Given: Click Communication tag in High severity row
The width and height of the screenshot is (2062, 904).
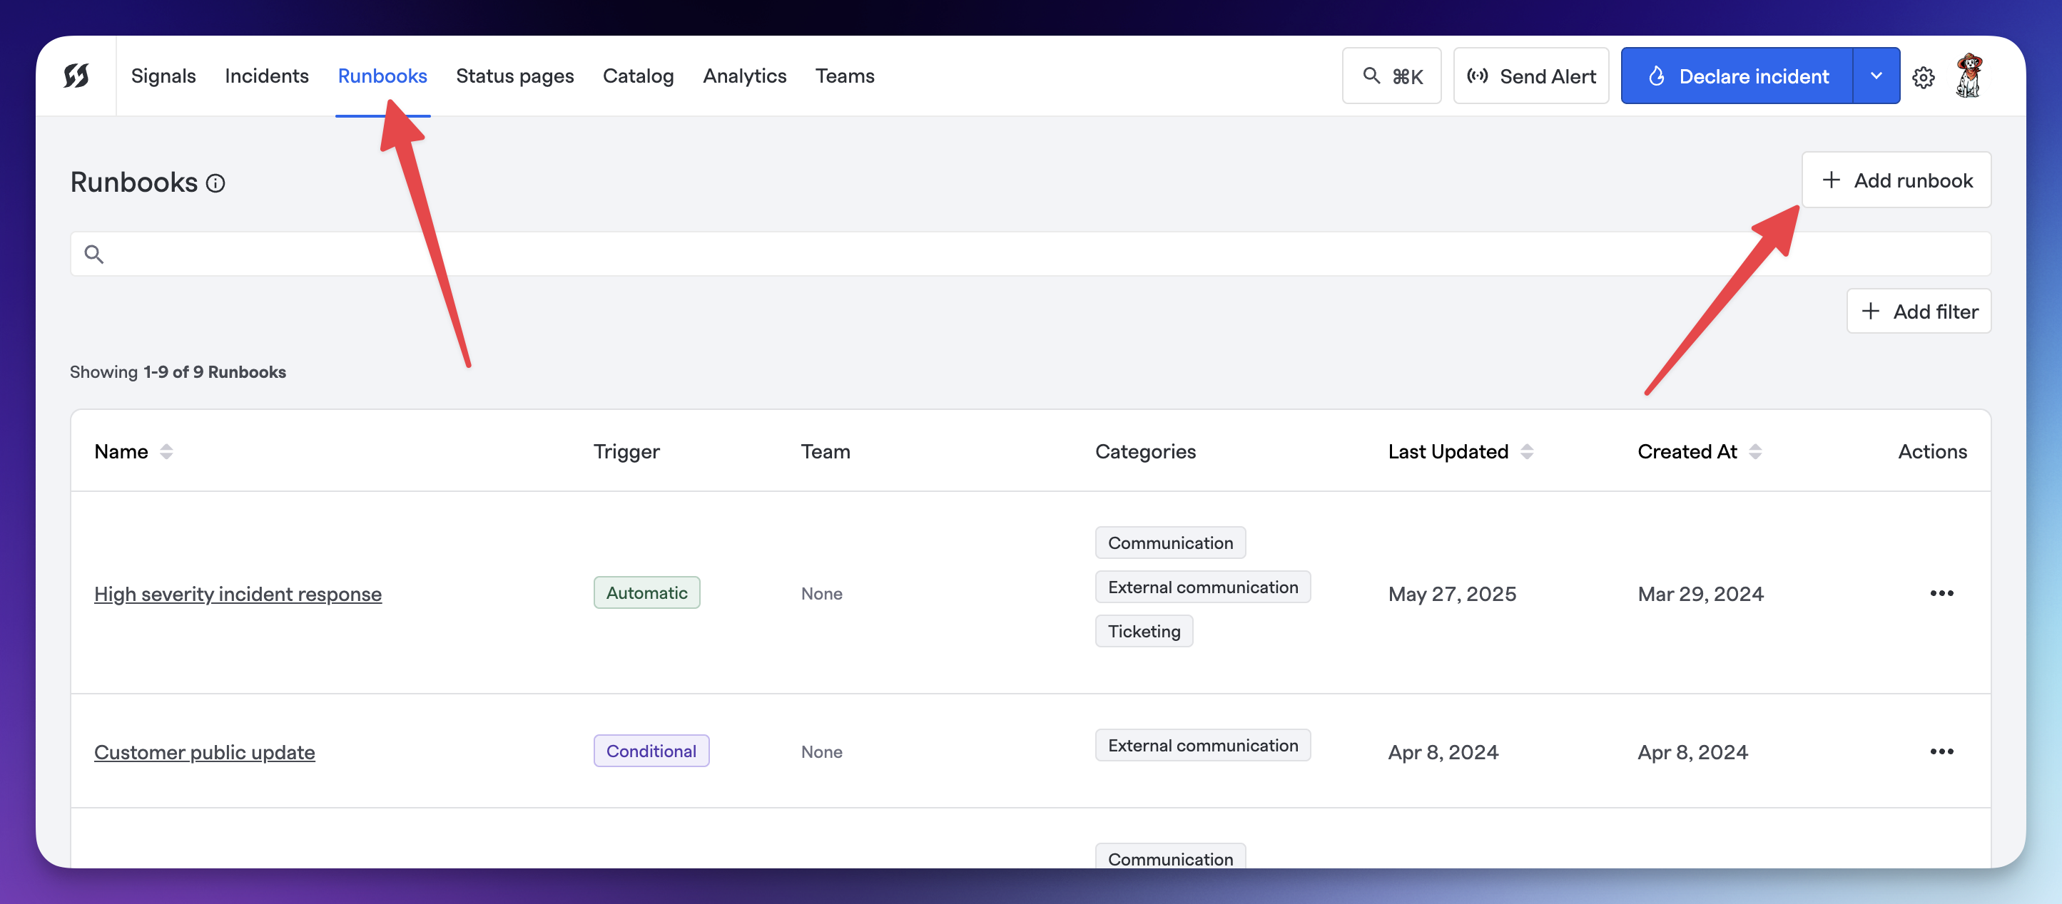Looking at the screenshot, I should [1170, 543].
